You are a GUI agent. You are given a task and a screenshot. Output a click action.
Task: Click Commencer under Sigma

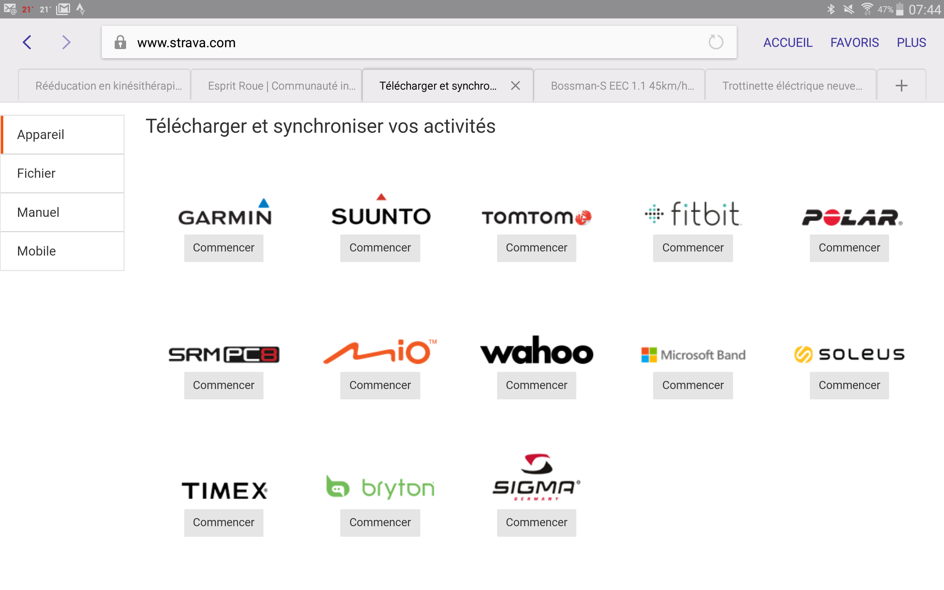tap(537, 523)
